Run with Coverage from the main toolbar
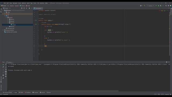The width and height of the screenshot is (172, 97). tap(161, 6)
